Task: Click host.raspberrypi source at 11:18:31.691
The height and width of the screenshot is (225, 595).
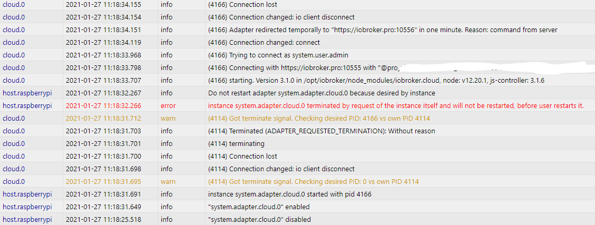Action: [x=27, y=194]
